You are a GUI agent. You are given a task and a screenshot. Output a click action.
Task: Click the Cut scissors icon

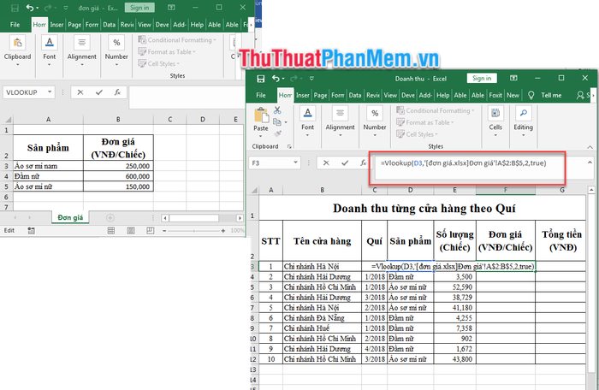[x=276, y=110]
